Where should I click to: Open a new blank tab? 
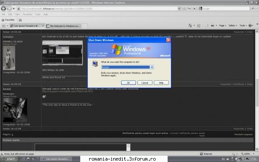point(85,26)
